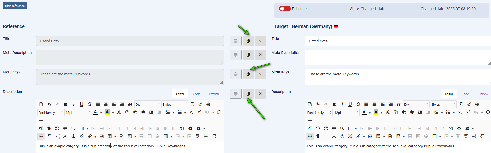Image resolution: width=491 pixels, height=153 pixels.
Task: Click the print icon in reference editor
Action: 65,128
